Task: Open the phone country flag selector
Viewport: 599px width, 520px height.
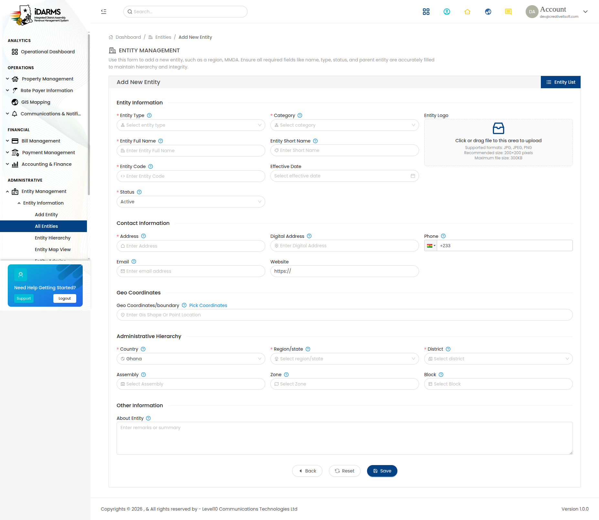Action: pyautogui.click(x=431, y=246)
